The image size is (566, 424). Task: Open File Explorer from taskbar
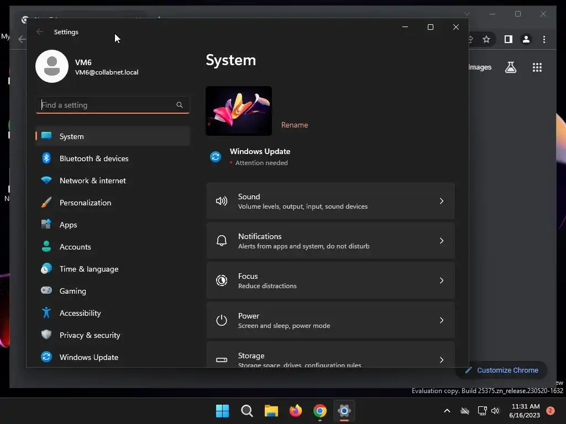(x=271, y=411)
